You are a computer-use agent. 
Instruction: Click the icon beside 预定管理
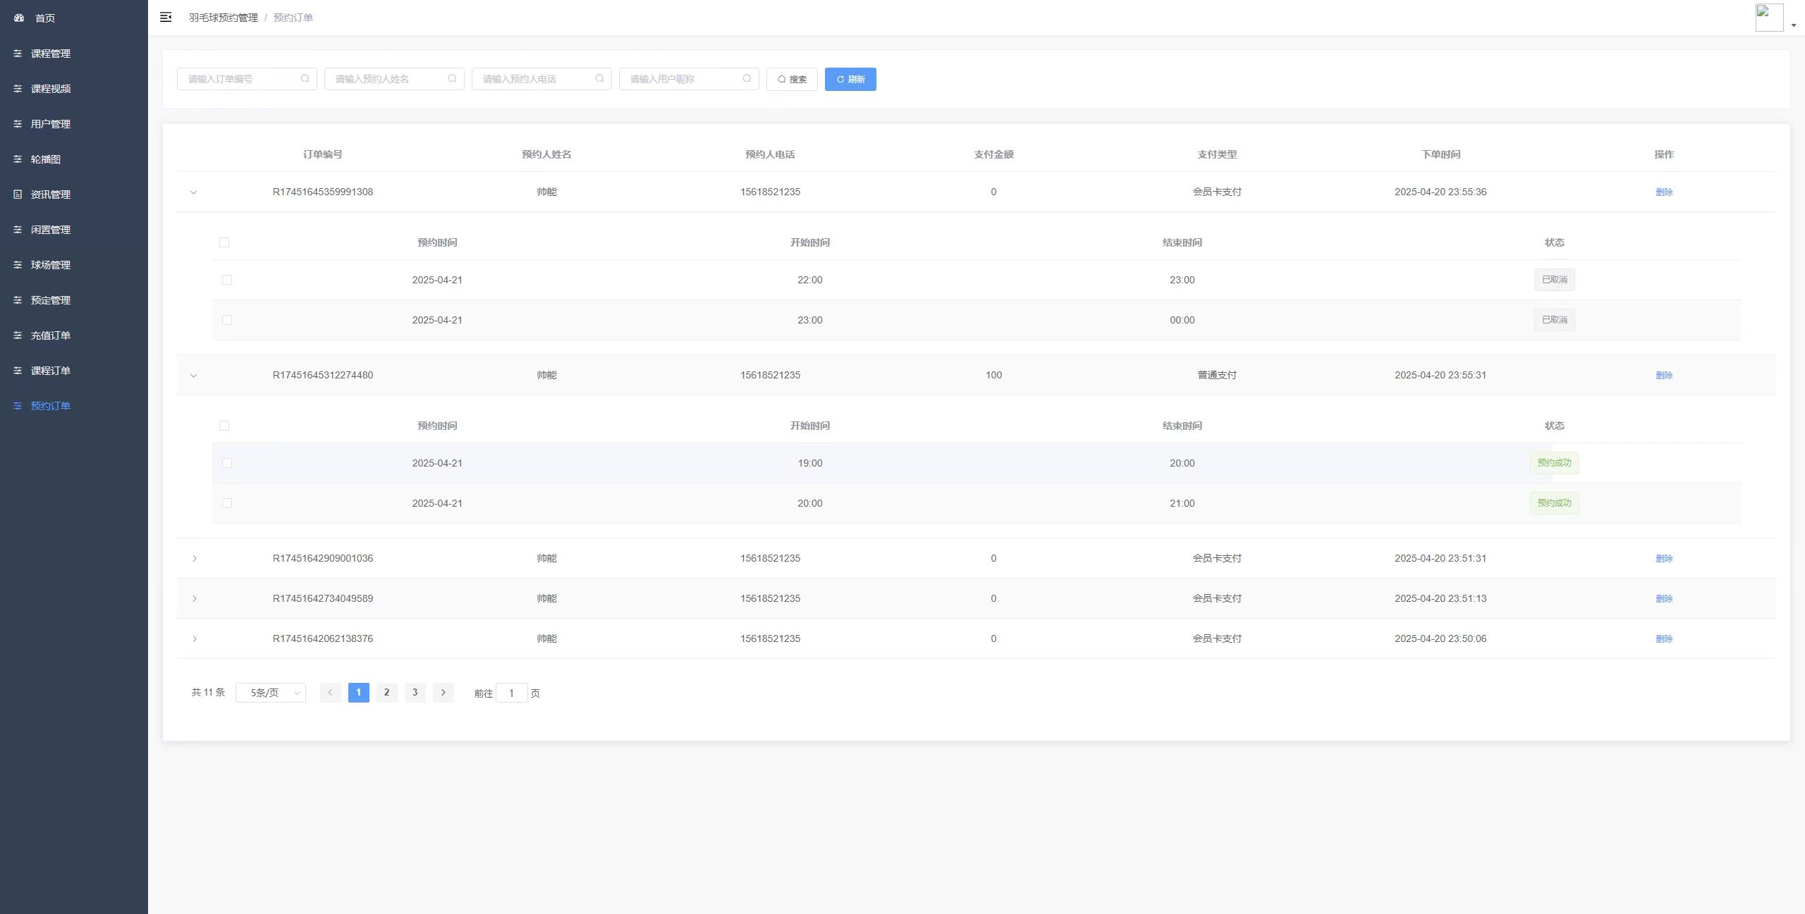point(18,299)
